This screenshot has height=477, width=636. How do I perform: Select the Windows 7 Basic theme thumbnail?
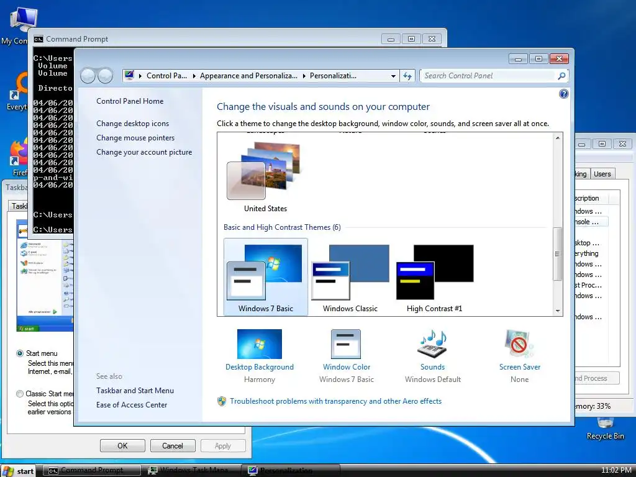coord(265,276)
